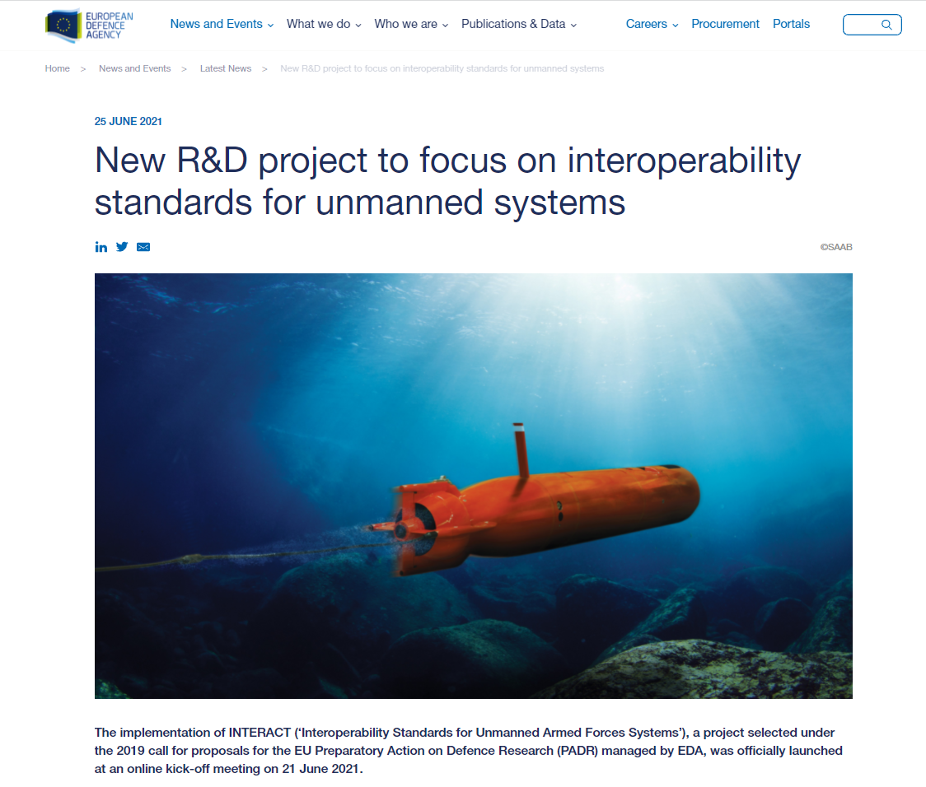Click the News and Events breadcrumb
Viewport: 926px width, 787px height.
click(134, 68)
